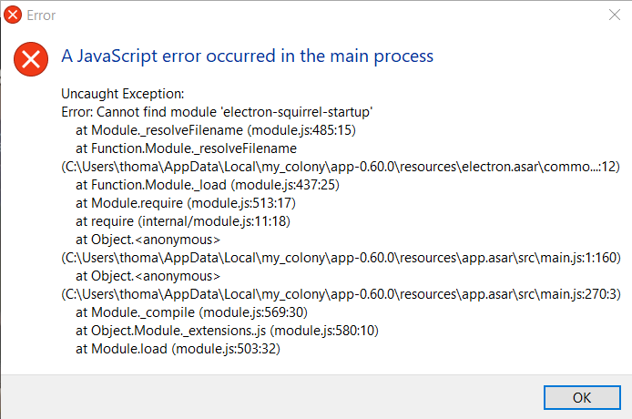
Task: Click the electron.asar path line
Action: pos(341,167)
